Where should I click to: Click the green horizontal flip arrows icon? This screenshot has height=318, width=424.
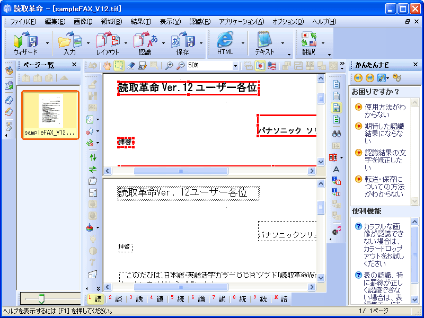[93, 169]
